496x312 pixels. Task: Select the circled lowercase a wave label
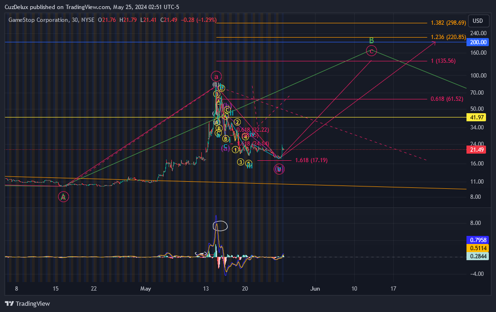[217, 77]
